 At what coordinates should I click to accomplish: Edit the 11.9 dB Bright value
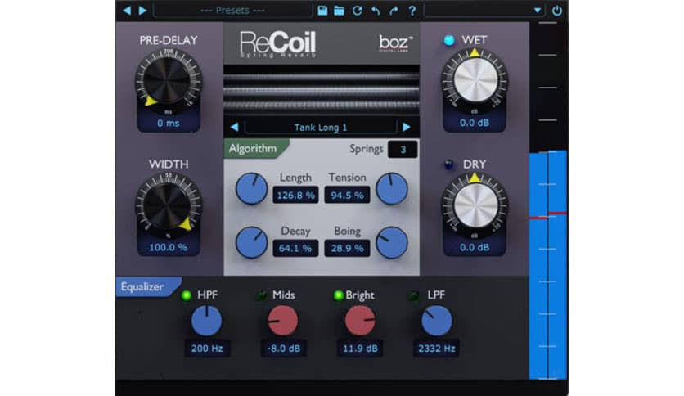[x=360, y=349]
